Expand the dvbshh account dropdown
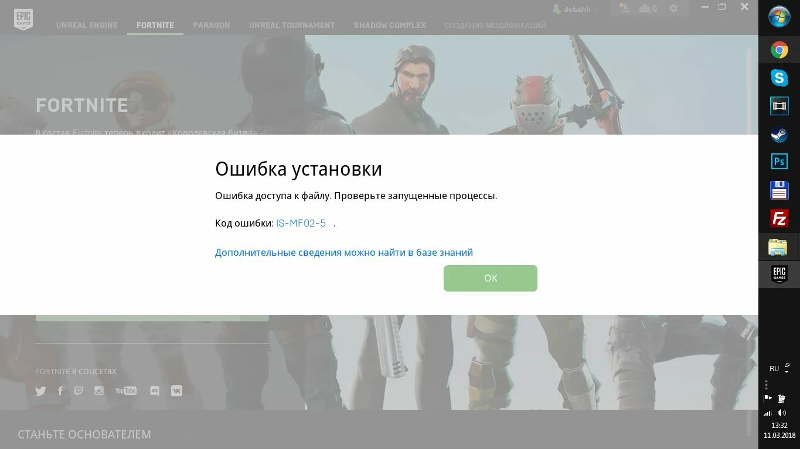Screen dimensions: 800x449 (x=576, y=9)
